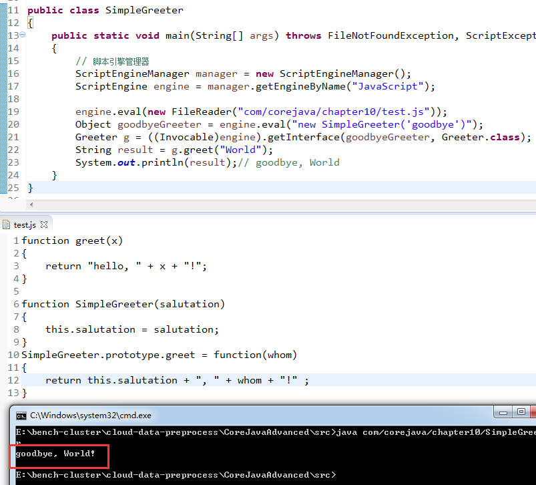Click the class name SimpleGreeter in Java
This screenshot has height=485, width=536.
(144, 10)
